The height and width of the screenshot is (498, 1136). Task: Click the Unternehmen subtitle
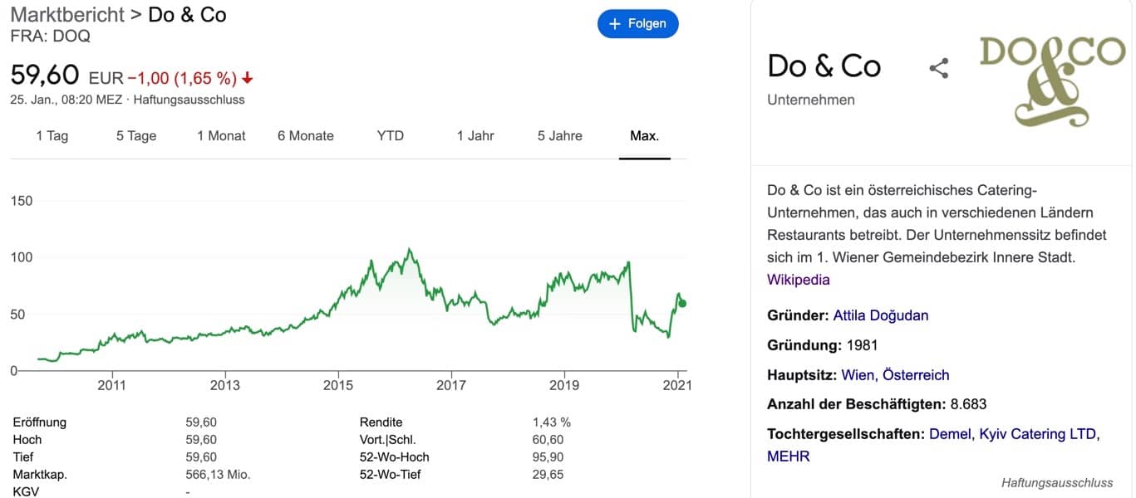pyautogui.click(x=811, y=100)
